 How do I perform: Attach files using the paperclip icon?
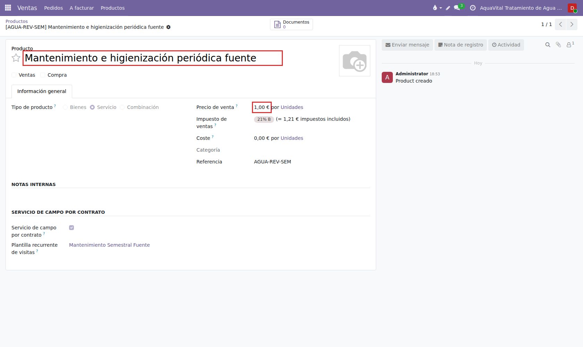click(x=558, y=45)
